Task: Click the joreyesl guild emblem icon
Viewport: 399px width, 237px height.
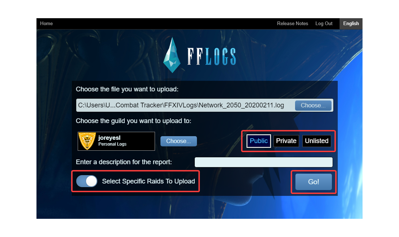Action: [x=87, y=141]
